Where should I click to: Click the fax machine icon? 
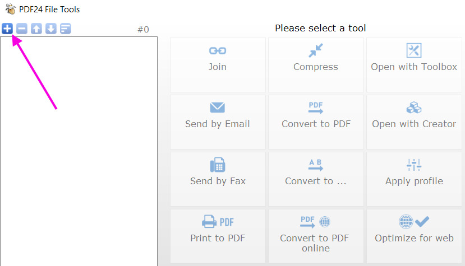tap(218, 165)
